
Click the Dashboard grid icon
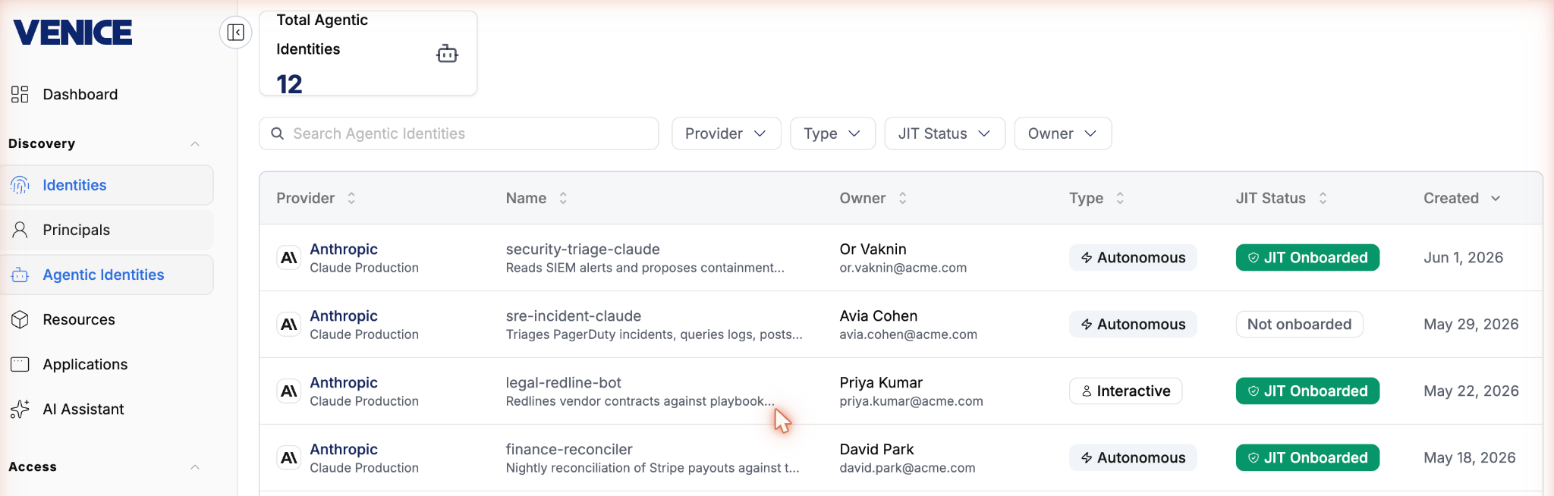[x=20, y=94]
